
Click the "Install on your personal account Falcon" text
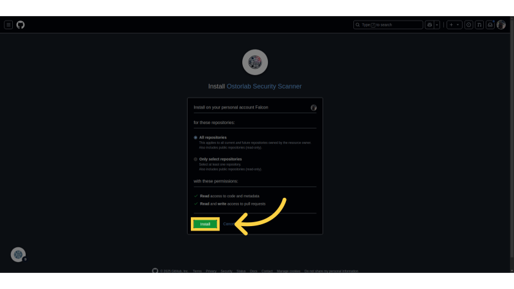[231, 107]
